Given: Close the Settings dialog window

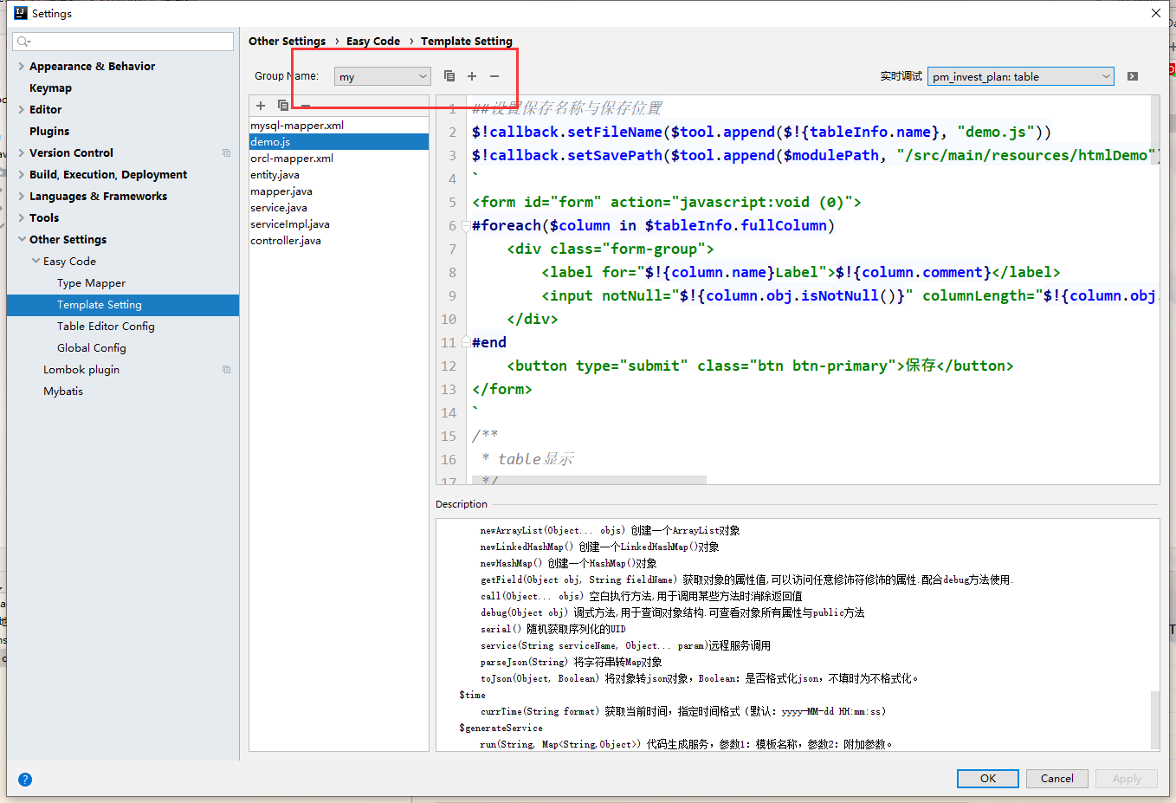Looking at the screenshot, I should point(1156,13).
